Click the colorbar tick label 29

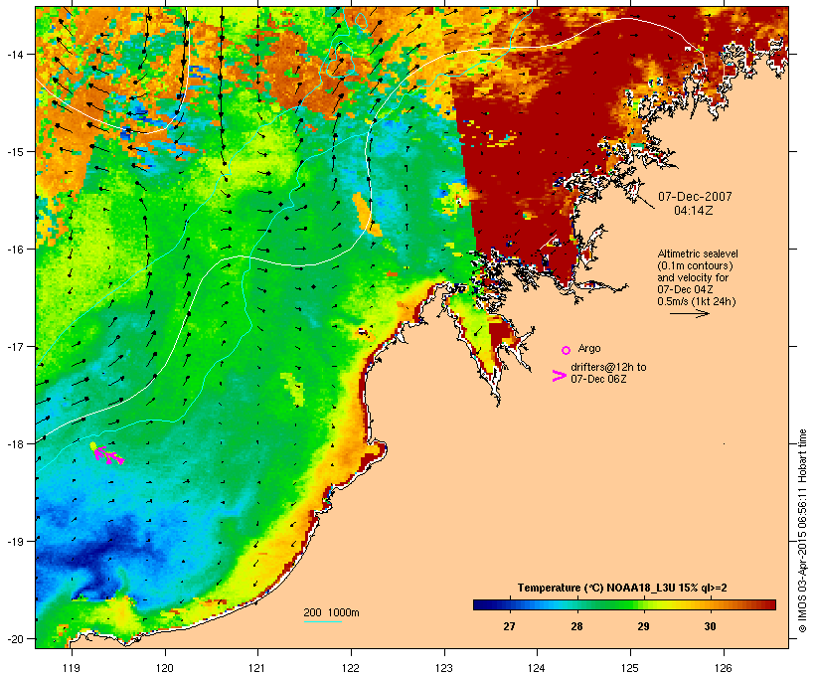(x=643, y=626)
